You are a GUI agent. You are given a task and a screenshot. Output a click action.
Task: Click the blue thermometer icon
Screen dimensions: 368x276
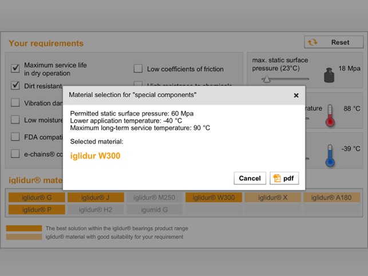coord(329,155)
